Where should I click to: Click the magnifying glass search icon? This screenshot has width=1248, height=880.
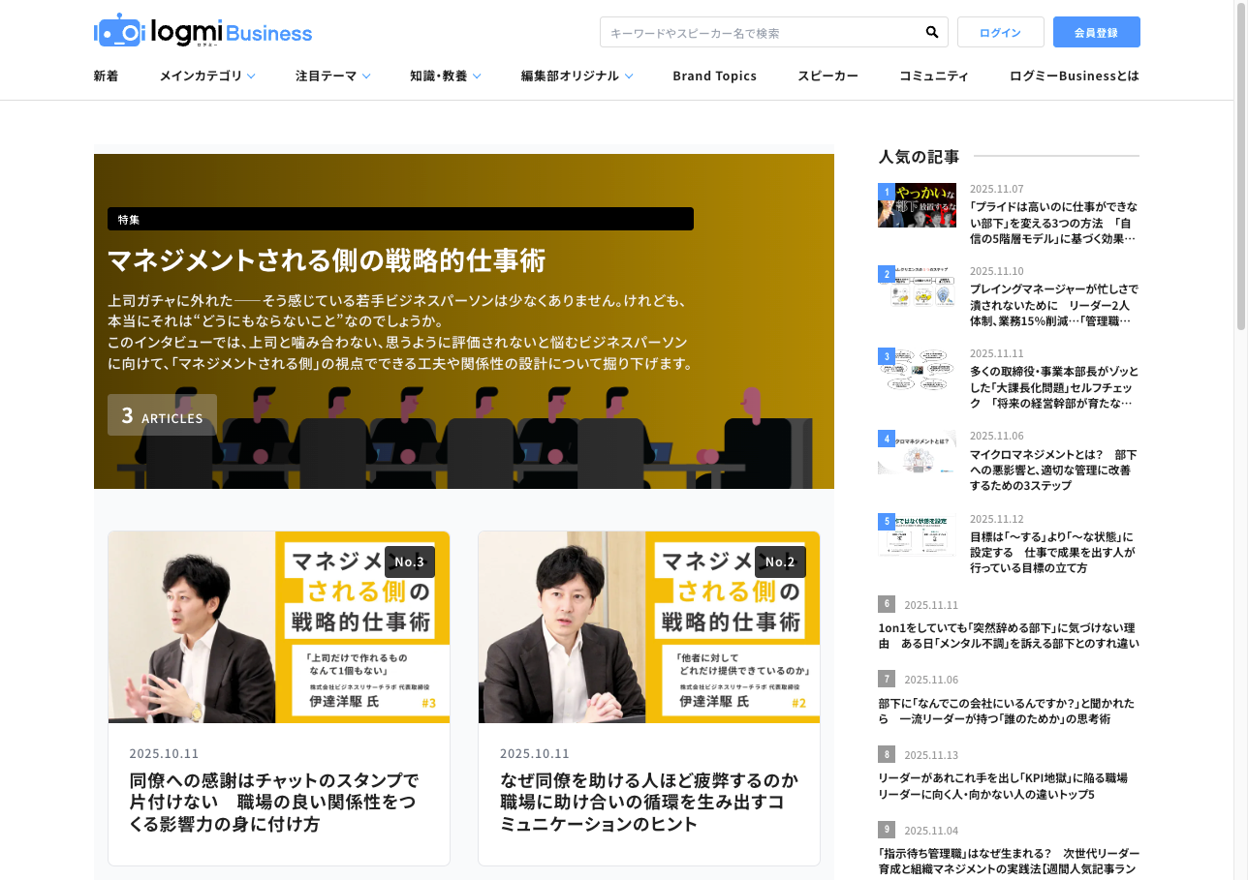pos(931,32)
